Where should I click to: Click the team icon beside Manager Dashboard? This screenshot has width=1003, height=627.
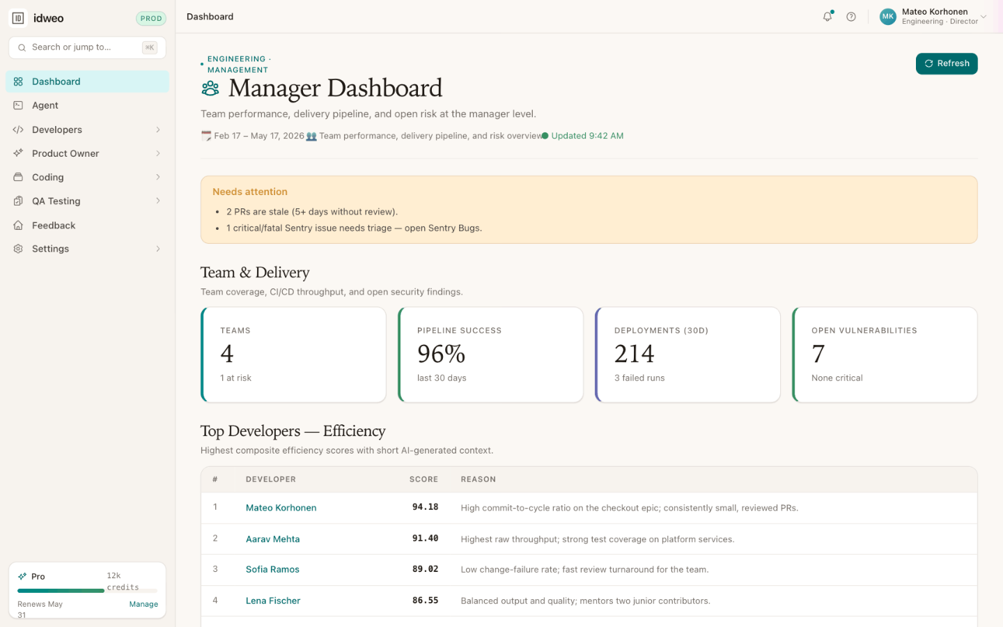click(x=210, y=88)
